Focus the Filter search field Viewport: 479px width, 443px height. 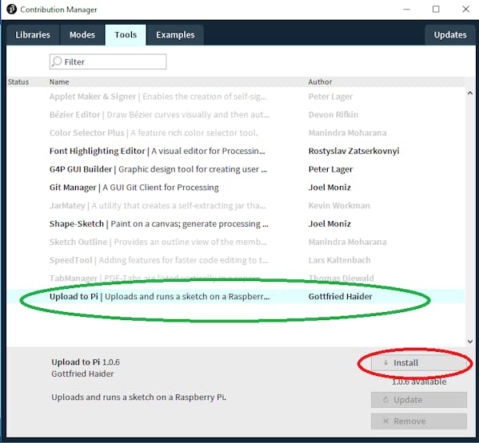(x=108, y=61)
